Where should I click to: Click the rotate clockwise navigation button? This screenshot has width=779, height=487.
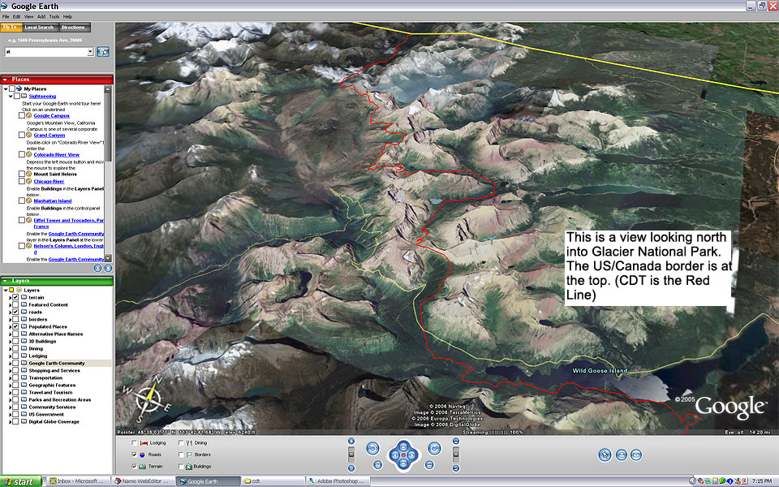(x=435, y=448)
